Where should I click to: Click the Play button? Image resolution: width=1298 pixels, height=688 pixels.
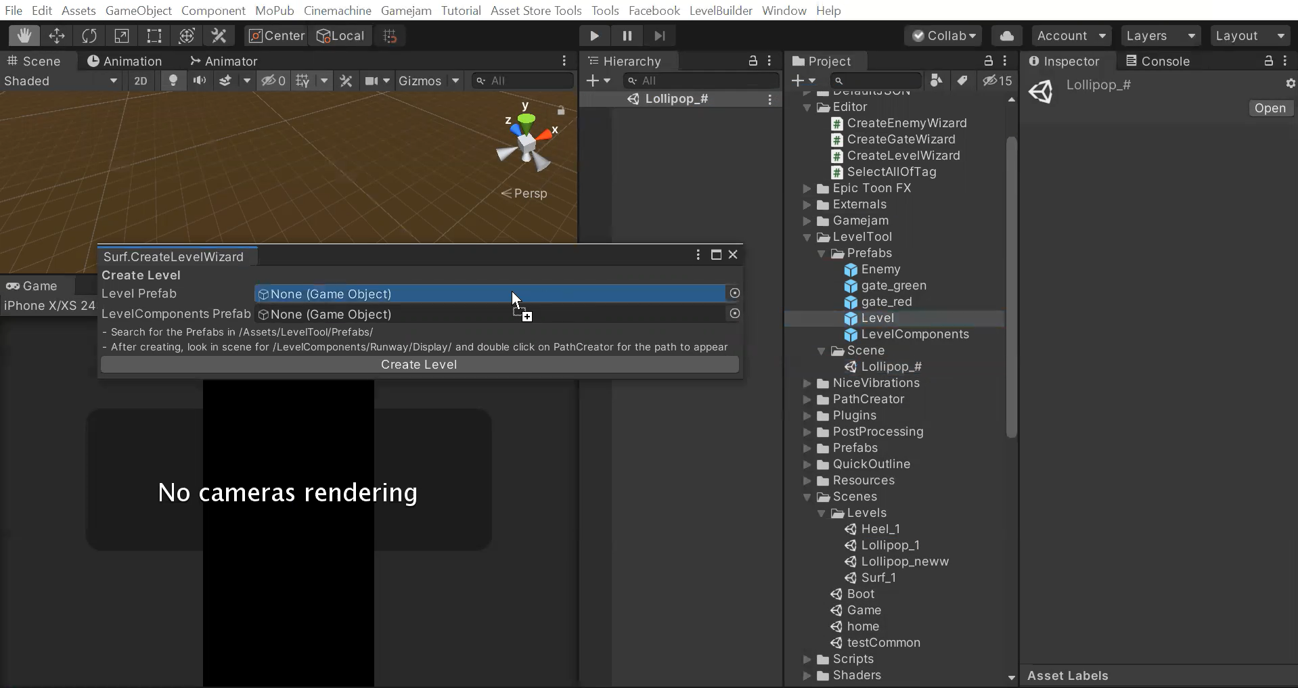coord(594,36)
